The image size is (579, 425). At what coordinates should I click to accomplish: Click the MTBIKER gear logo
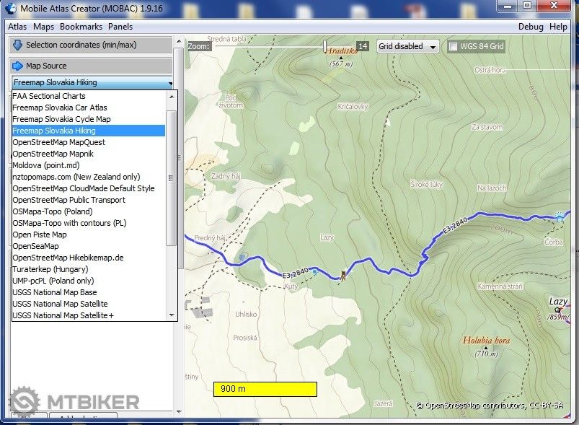pos(25,402)
